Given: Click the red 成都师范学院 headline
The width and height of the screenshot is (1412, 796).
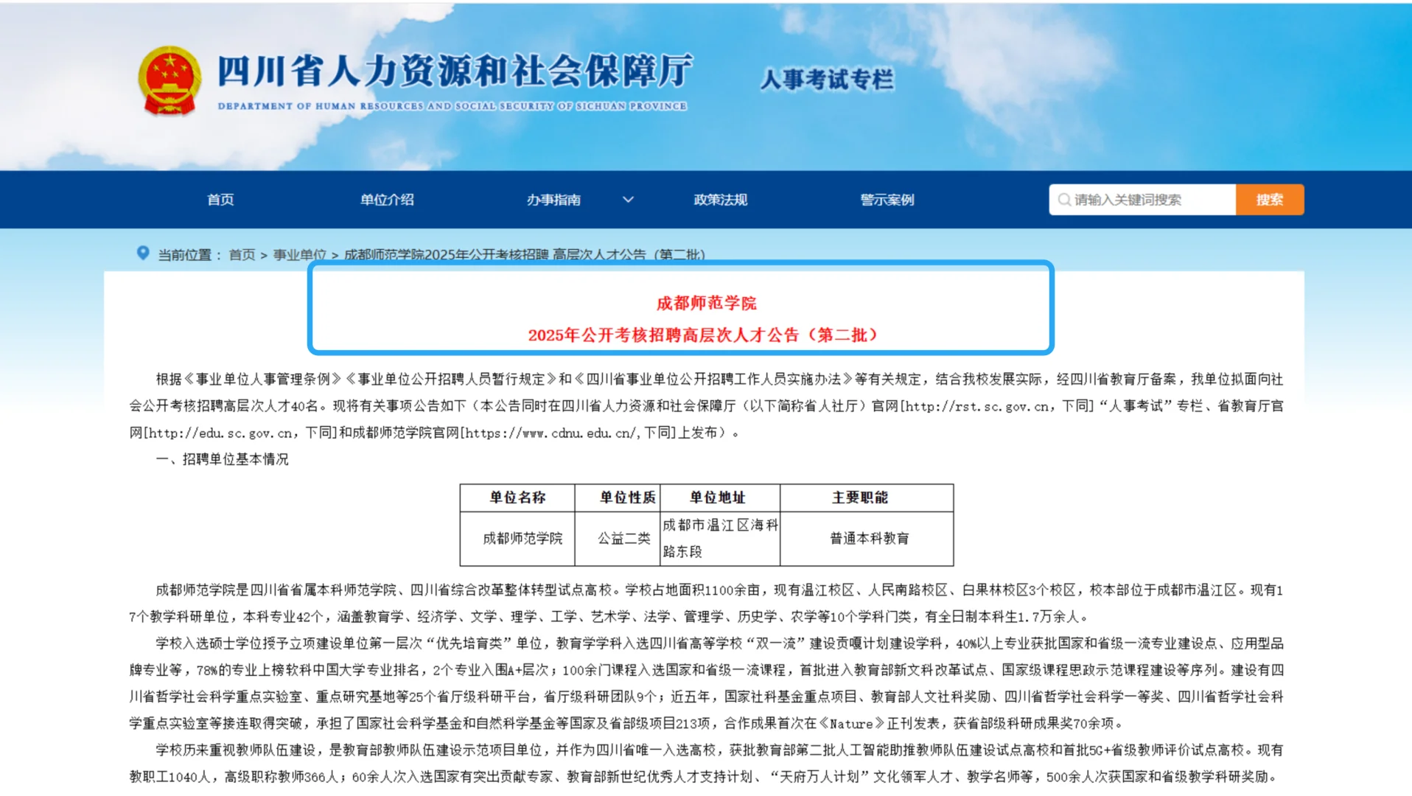Looking at the screenshot, I should 706,303.
